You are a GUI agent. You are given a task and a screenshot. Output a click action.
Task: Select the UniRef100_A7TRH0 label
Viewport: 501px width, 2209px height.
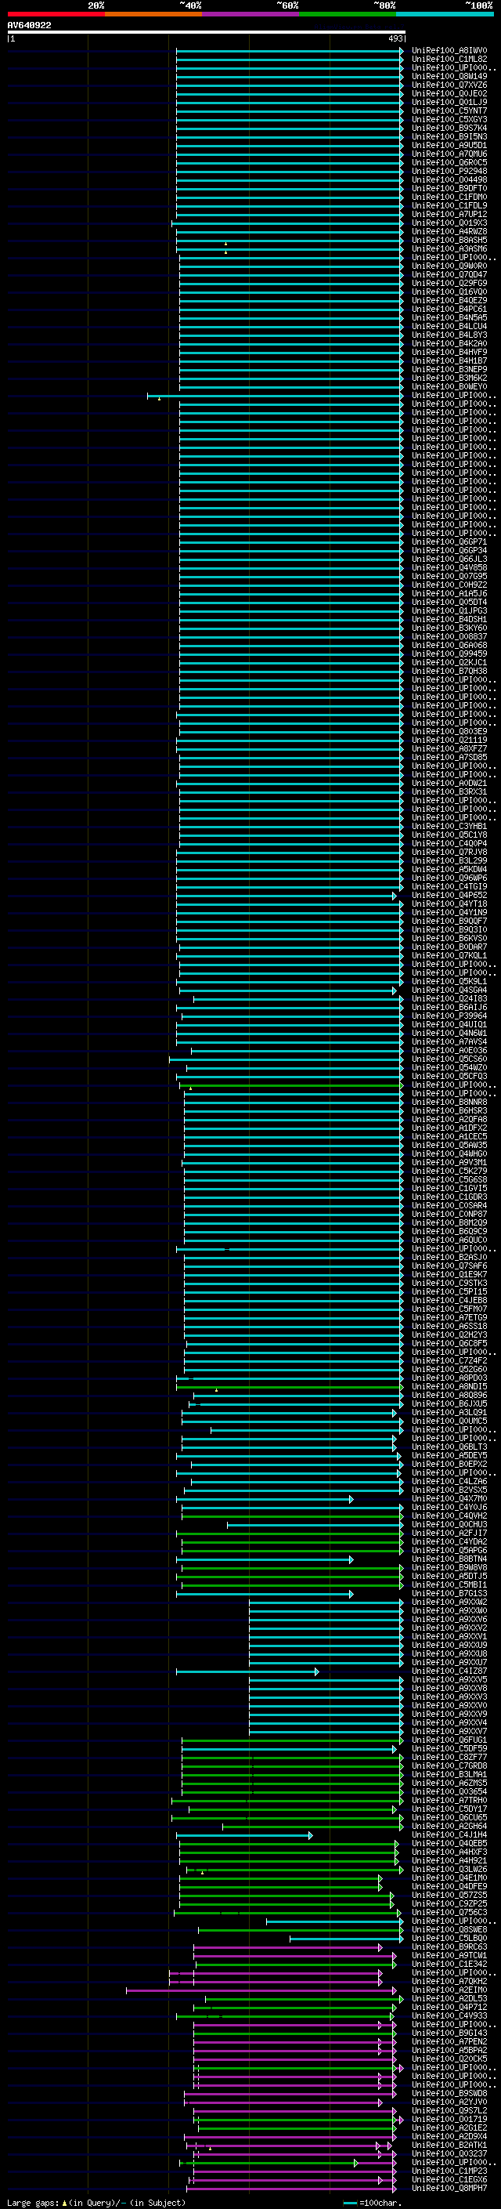point(449,1800)
